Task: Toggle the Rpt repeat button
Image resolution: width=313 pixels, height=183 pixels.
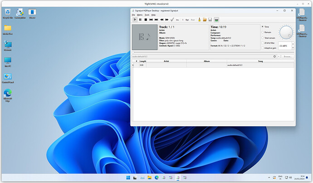Action: coord(187,20)
